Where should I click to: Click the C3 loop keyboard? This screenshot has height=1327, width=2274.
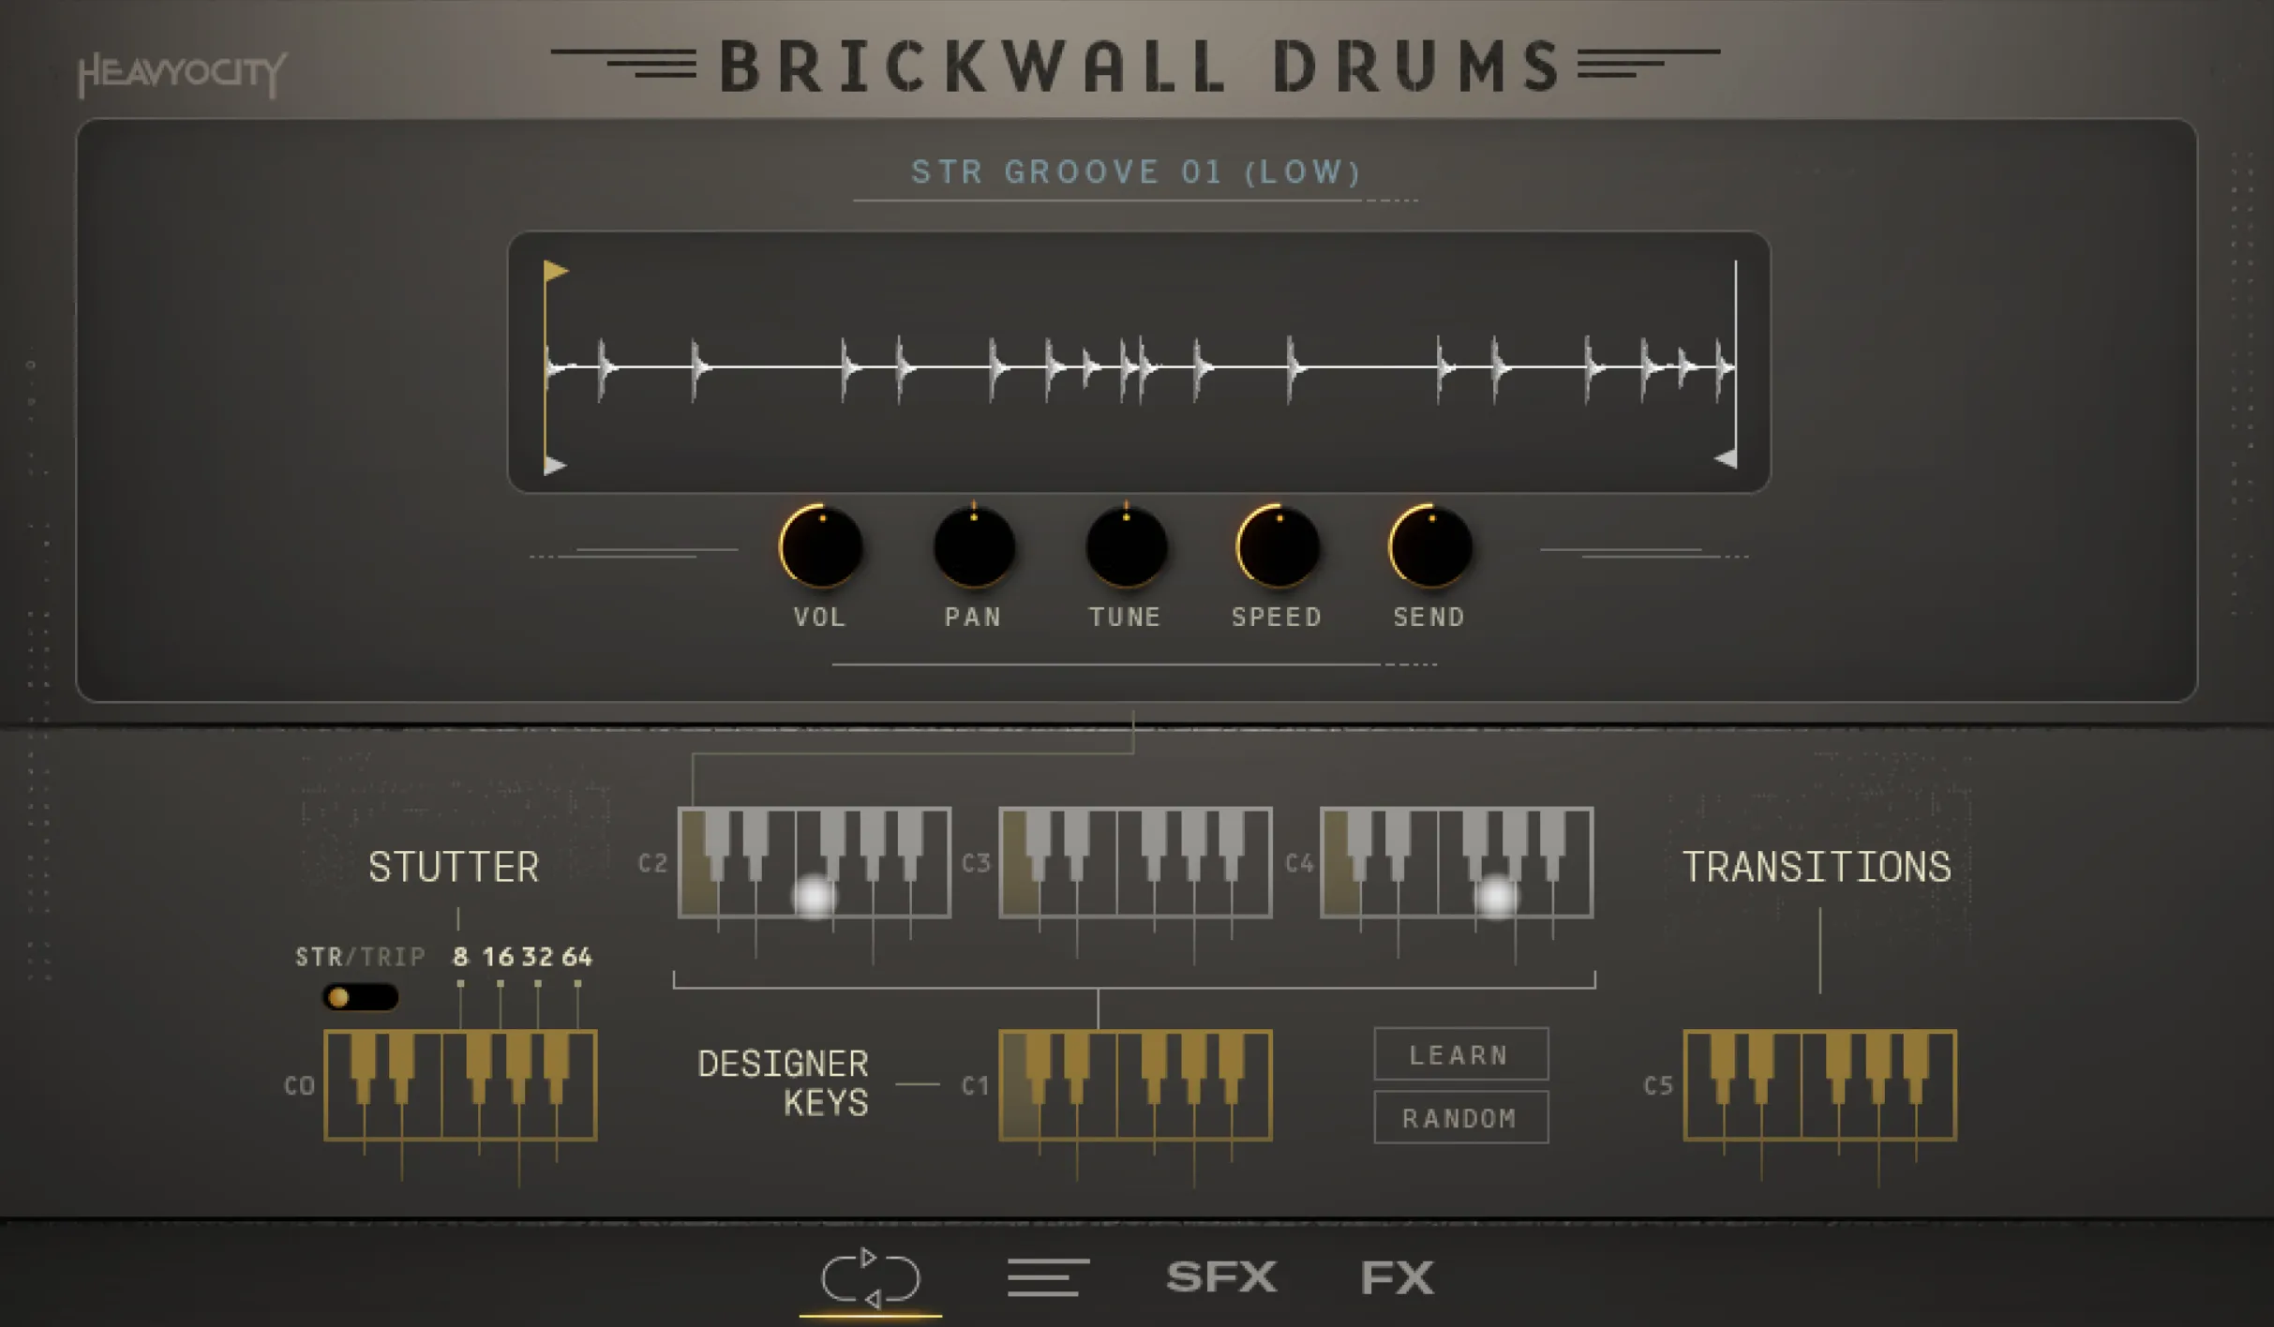click(1135, 862)
